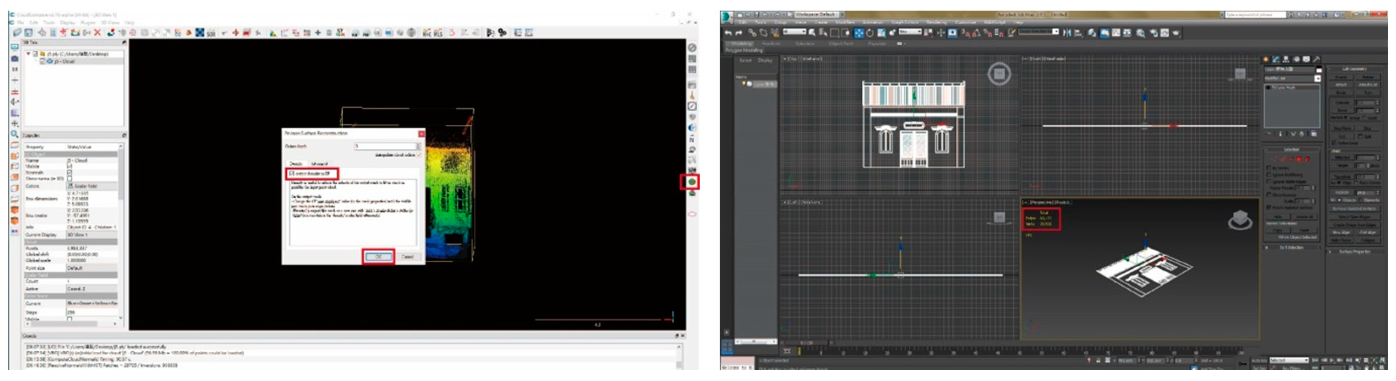Open the Modify panel in command panel
Viewport: 1396px width, 381px height.
[1276, 59]
